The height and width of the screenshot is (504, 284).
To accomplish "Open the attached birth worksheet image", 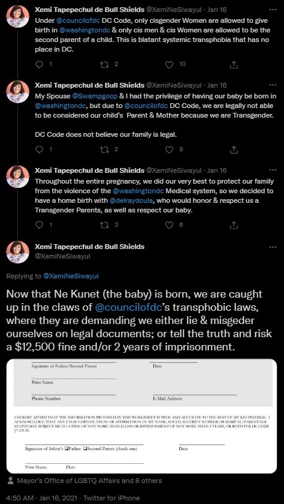I will 141,416.
